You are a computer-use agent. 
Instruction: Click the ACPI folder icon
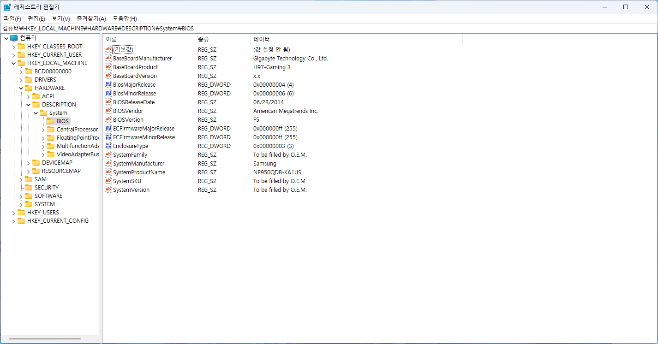pos(36,96)
